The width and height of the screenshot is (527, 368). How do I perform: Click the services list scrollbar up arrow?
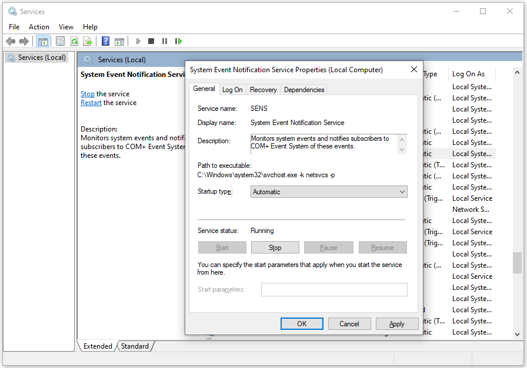click(517, 72)
